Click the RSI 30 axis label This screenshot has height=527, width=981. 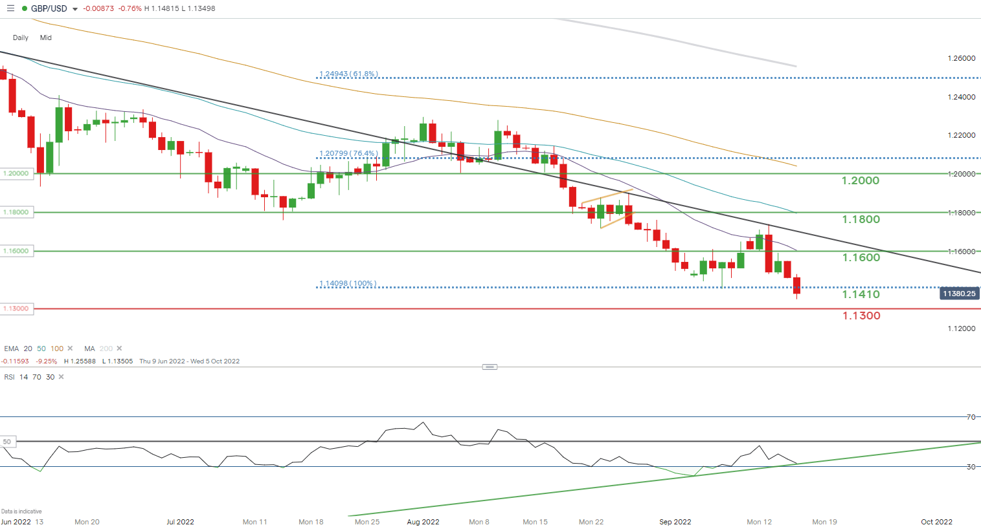(x=971, y=466)
